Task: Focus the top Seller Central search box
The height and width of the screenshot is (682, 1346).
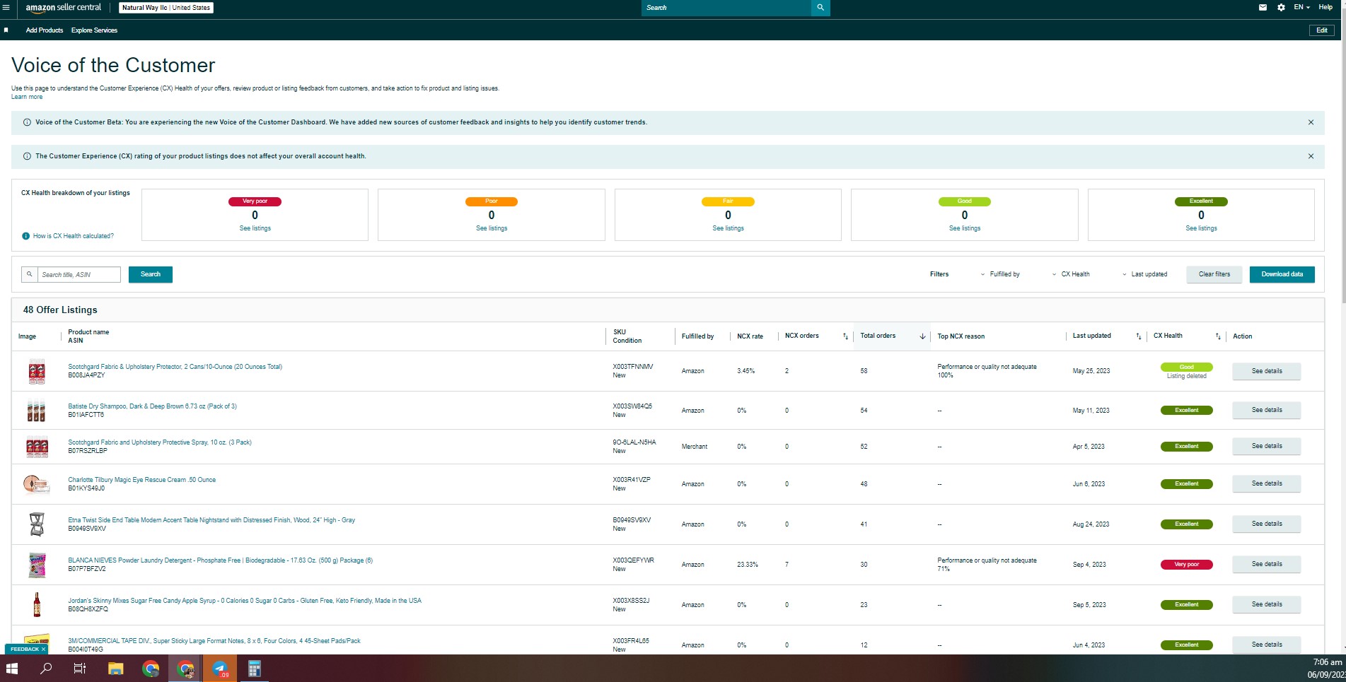Action: tap(726, 8)
